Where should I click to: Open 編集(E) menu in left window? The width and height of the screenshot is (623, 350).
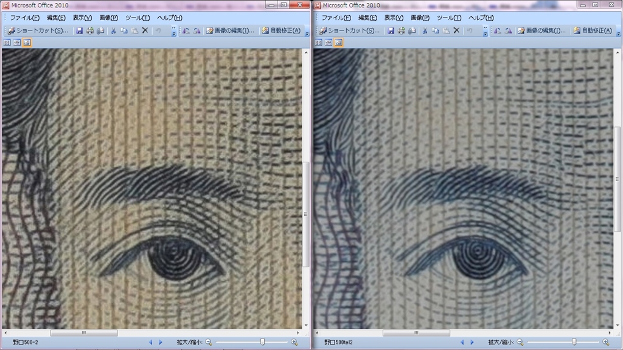point(56,18)
